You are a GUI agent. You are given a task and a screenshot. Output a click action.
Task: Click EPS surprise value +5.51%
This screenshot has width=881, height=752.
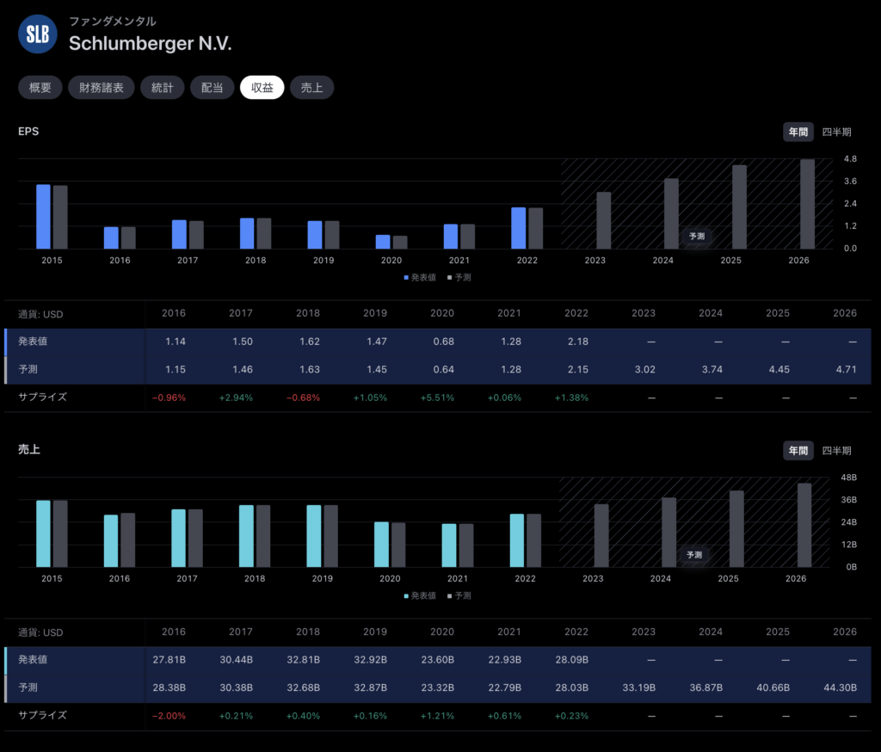(x=437, y=398)
